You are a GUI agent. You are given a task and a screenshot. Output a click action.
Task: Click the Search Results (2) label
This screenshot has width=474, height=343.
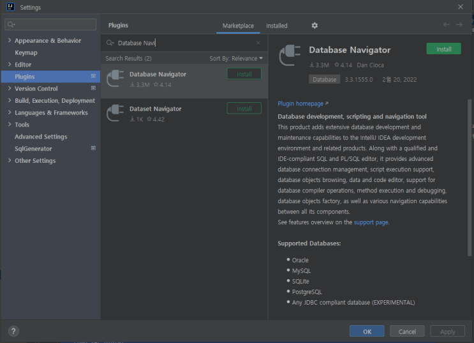pos(128,58)
